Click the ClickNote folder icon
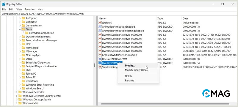Viewport: 238px width, 107px height. tap(23, 22)
